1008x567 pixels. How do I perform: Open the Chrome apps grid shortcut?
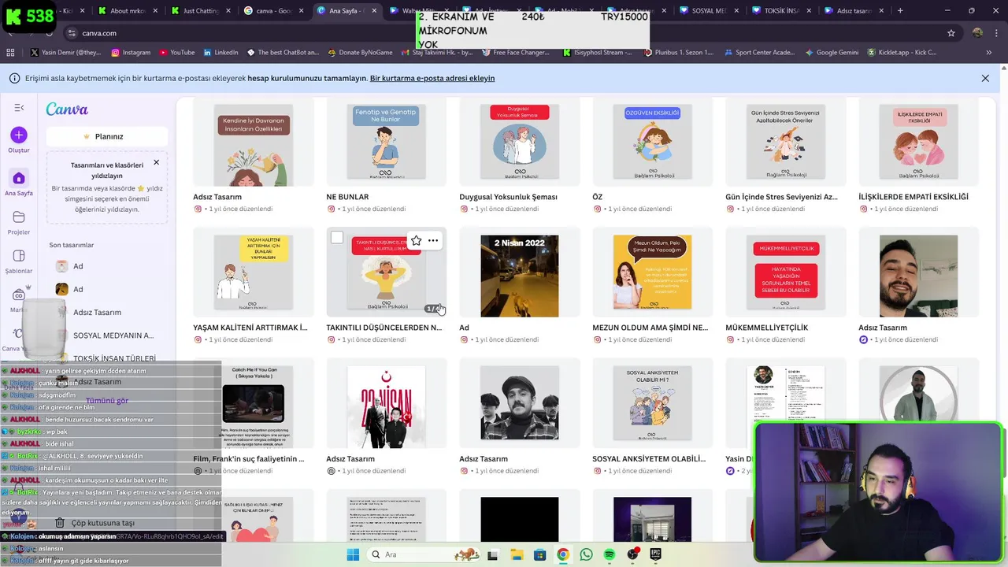[10, 53]
